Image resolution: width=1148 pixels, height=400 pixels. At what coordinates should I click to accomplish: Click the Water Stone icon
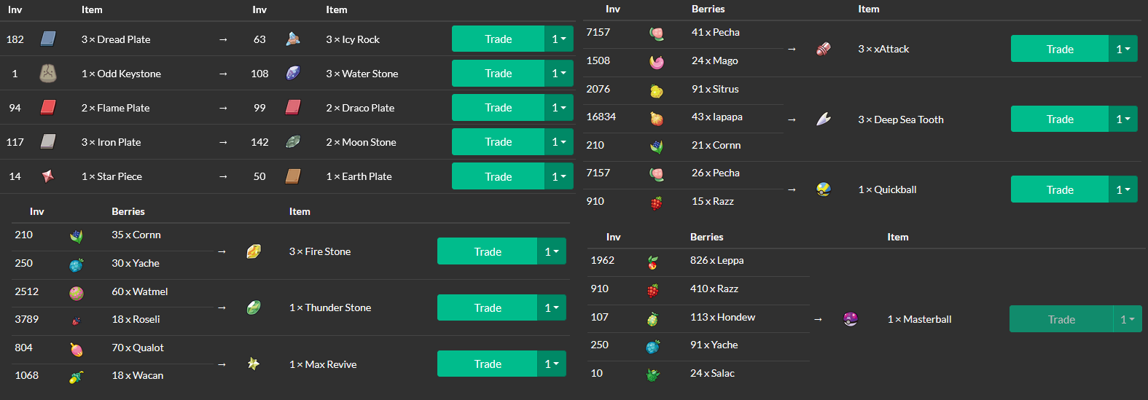(x=293, y=73)
